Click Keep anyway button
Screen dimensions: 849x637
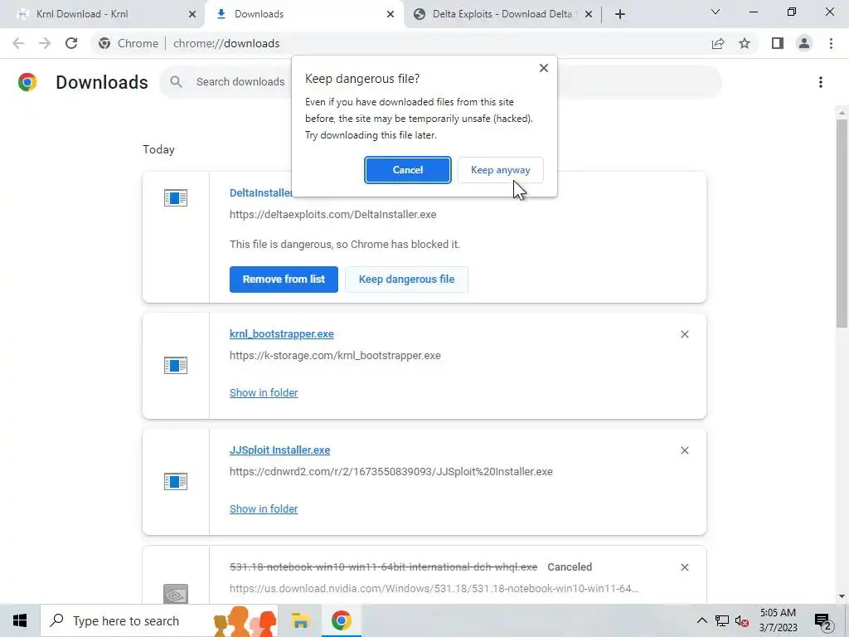(500, 170)
